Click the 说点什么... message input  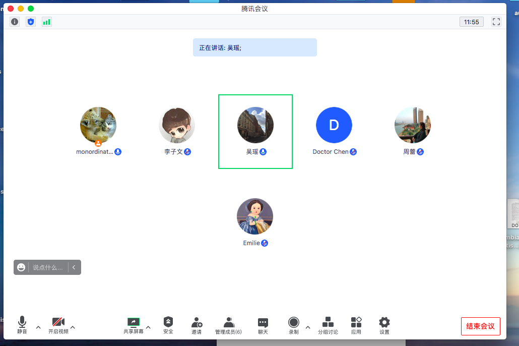(48, 267)
